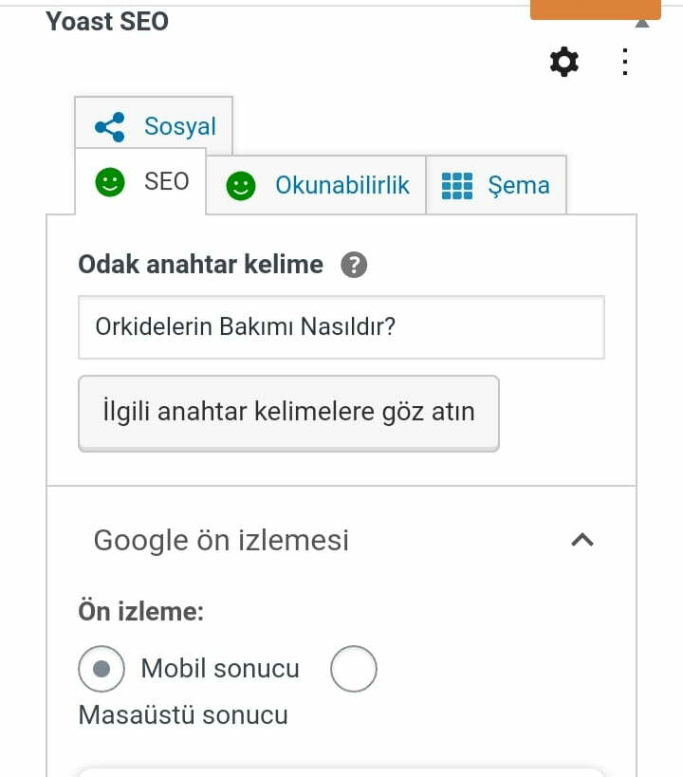Click the orange button at top
Viewport: 683px width, 777px height.
[596, 9]
